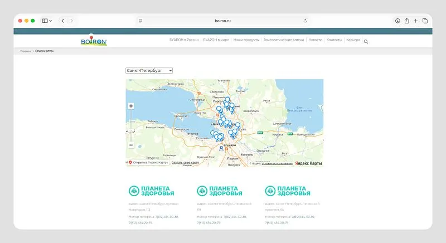Open the БУАРОН в мире menu
The image size is (446, 243).
click(216, 40)
